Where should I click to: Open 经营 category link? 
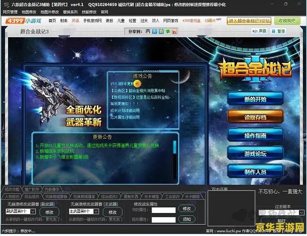(133, 21)
